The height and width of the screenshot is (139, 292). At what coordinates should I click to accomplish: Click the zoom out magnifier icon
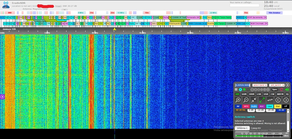pos(246,100)
